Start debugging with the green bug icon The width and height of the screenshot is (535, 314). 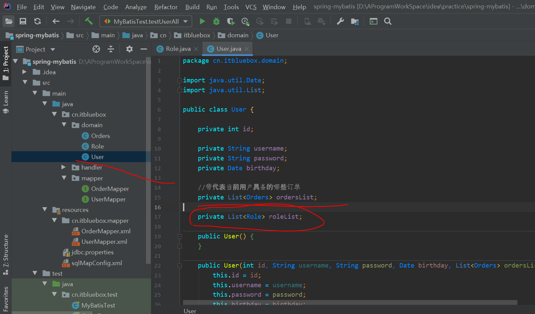pos(216,21)
